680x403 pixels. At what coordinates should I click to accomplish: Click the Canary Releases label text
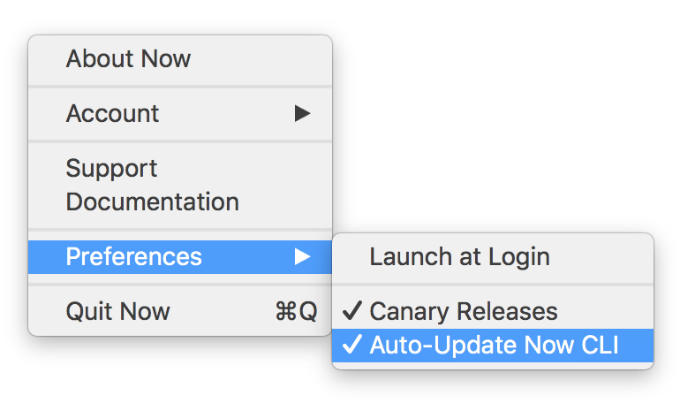(x=464, y=311)
